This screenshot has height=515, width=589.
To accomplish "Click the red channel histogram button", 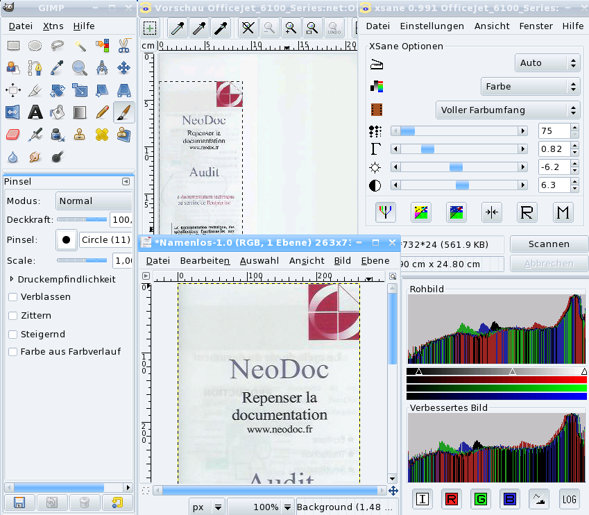I will (x=452, y=498).
